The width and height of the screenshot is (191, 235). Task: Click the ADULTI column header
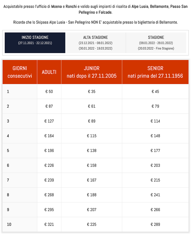pyautogui.click(x=49, y=72)
